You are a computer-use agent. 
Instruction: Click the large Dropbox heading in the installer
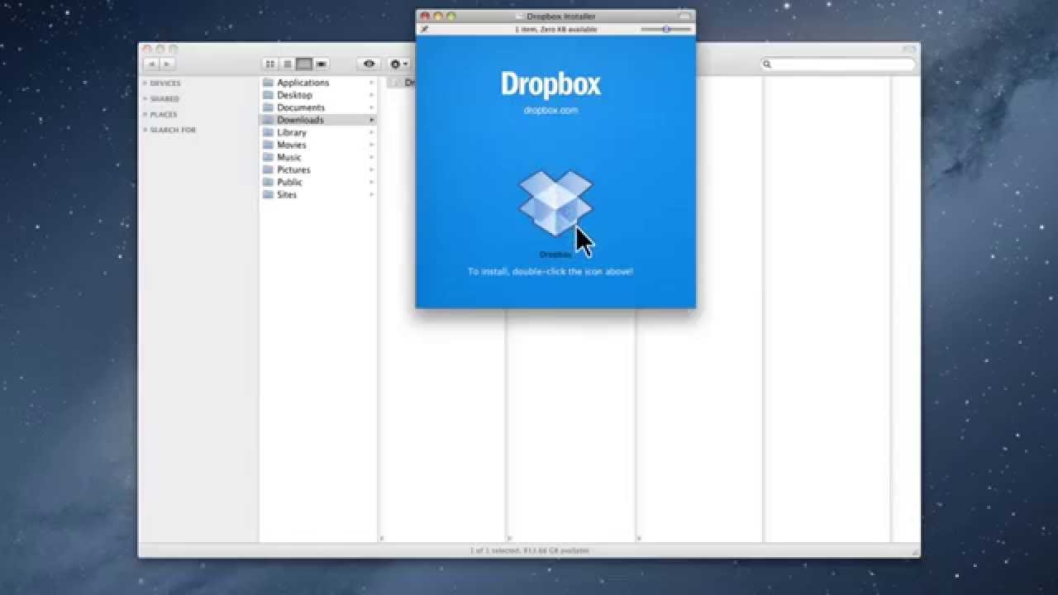click(x=550, y=83)
